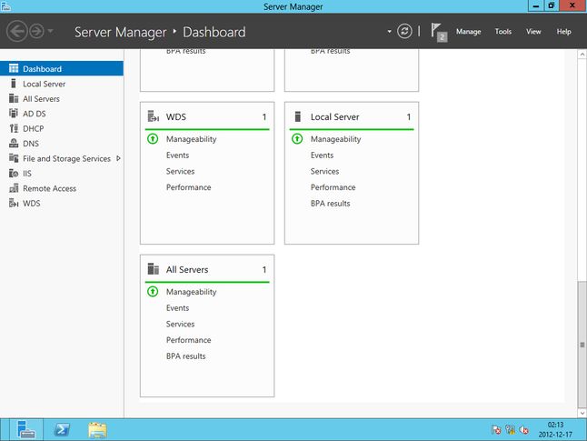Open the Manage menu
587x441 pixels.
pyautogui.click(x=468, y=32)
